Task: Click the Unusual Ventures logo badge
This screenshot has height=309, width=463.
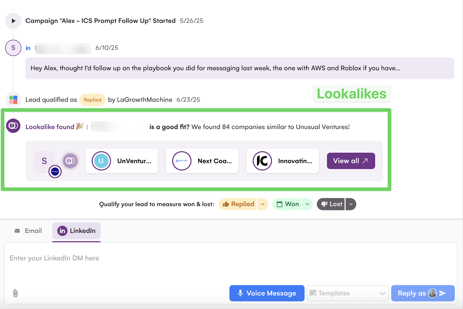Action: (x=55, y=172)
